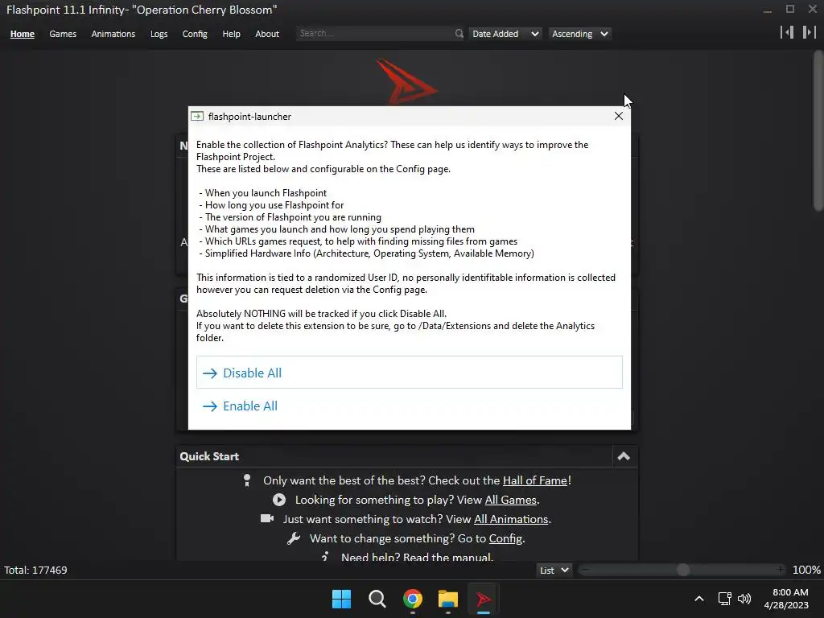Image resolution: width=824 pixels, height=618 pixels.
Task: Minimize the Flashpoint window
Action: pyautogui.click(x=768, y=10)
